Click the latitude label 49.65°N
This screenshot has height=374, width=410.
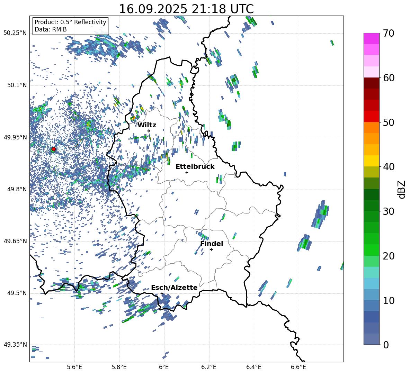(x=15, y=241)
